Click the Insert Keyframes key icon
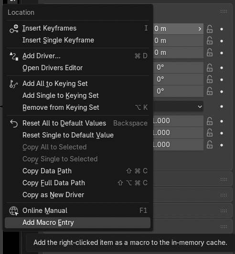Viewport: 235px width, 254px height. click(14, 29)
